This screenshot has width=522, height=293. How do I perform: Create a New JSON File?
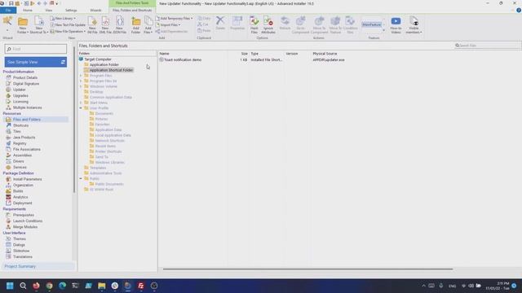coord(119,25)
